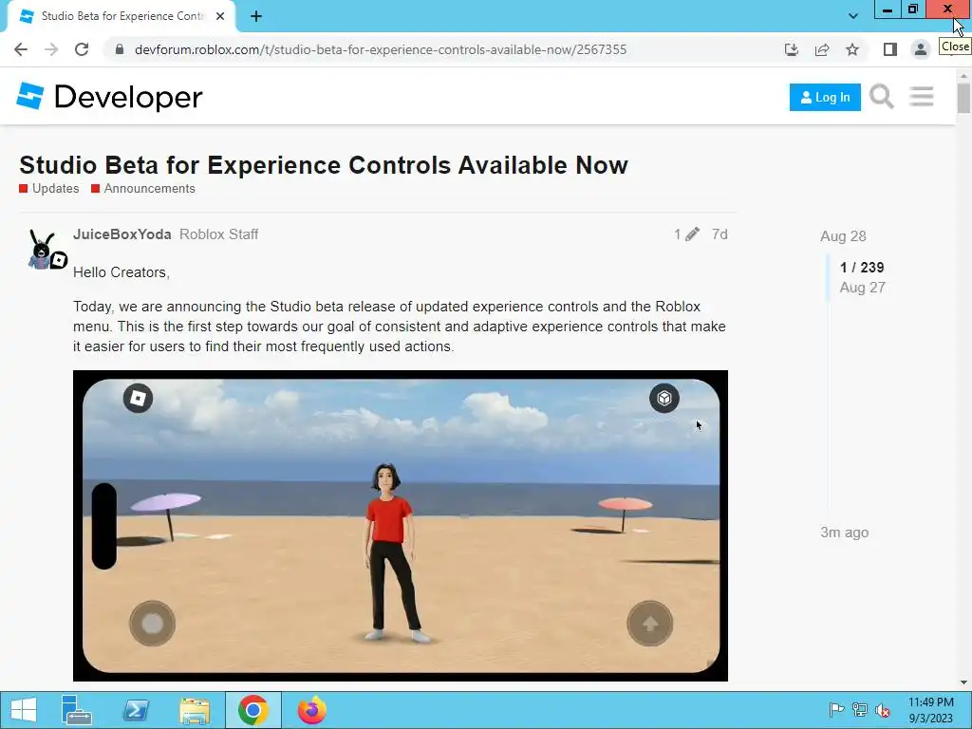Viewport: 972px width, 729px height.
Task: Click the Chrome taskbar icon
Action: coord(252,710)
